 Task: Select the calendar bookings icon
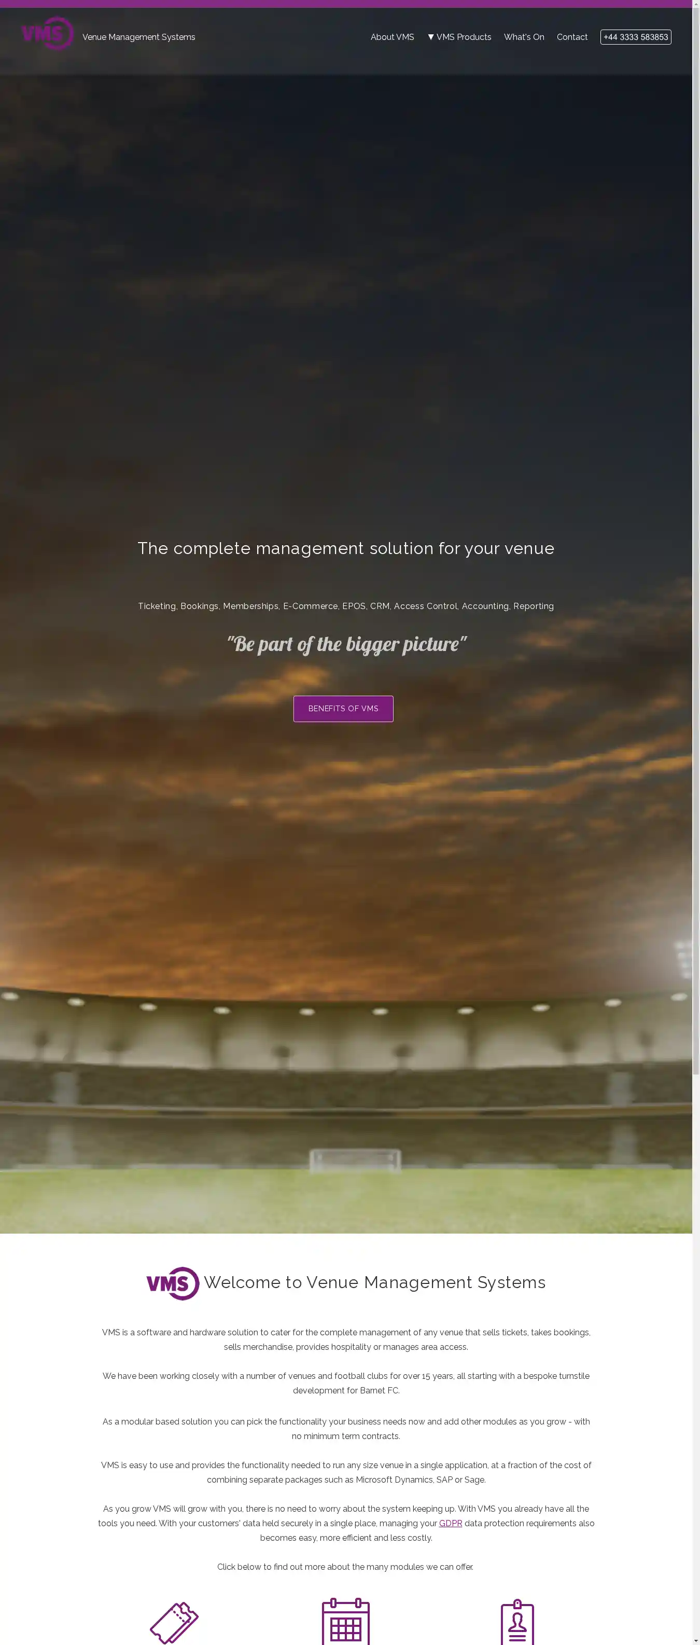(x=346, y=1621)
